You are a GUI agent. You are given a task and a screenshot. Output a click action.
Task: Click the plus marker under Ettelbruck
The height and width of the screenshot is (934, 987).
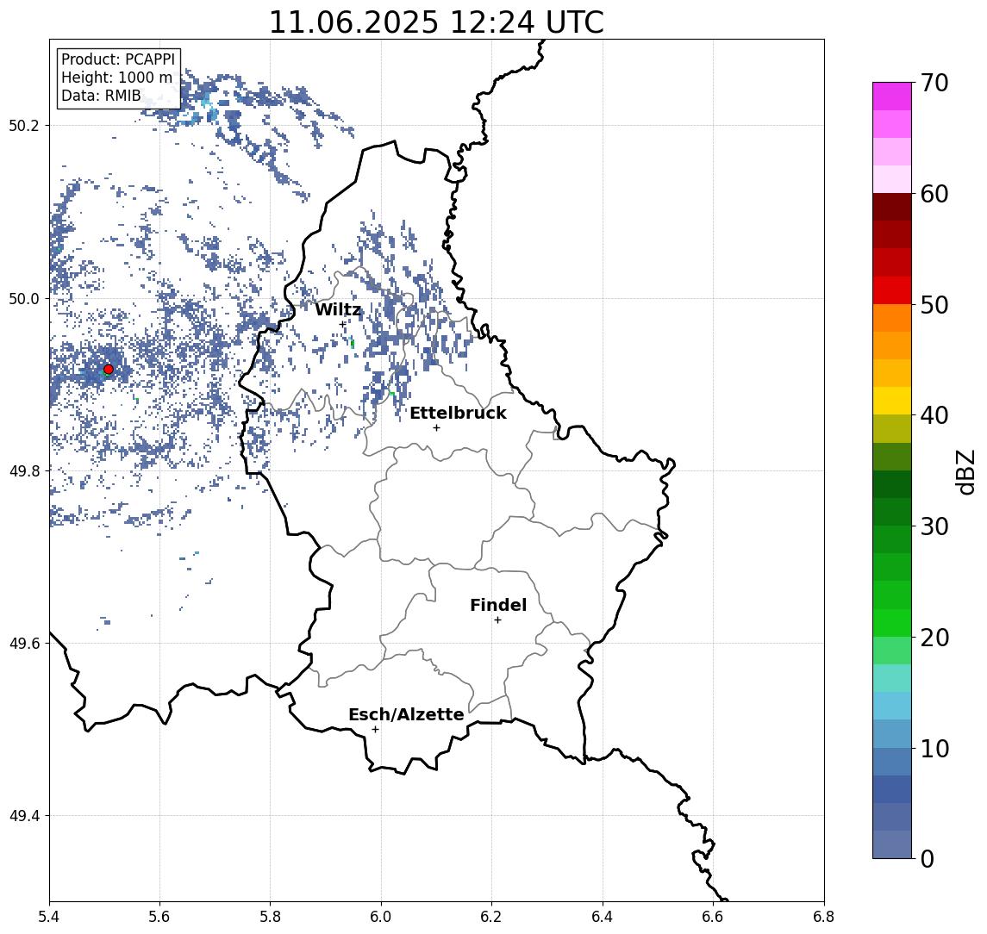click(436, 428)
